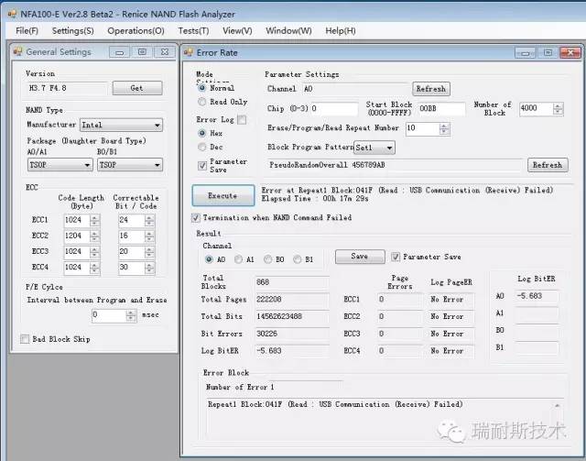Image resolution: width=586 pixels, height=461 pixels.
Task: Click Refresh next to PseudoRandomOverall pattern
Action: [x=548, y=165]
